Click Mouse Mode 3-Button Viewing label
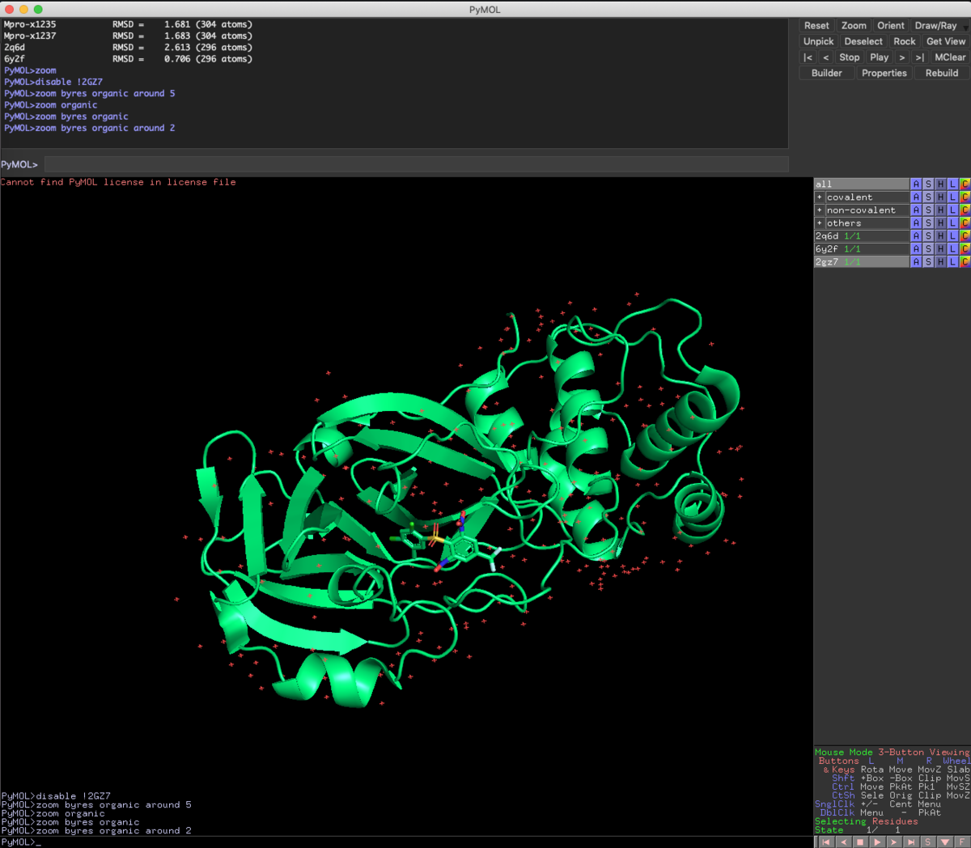971x848 pixels. click(x=892, y=753)
